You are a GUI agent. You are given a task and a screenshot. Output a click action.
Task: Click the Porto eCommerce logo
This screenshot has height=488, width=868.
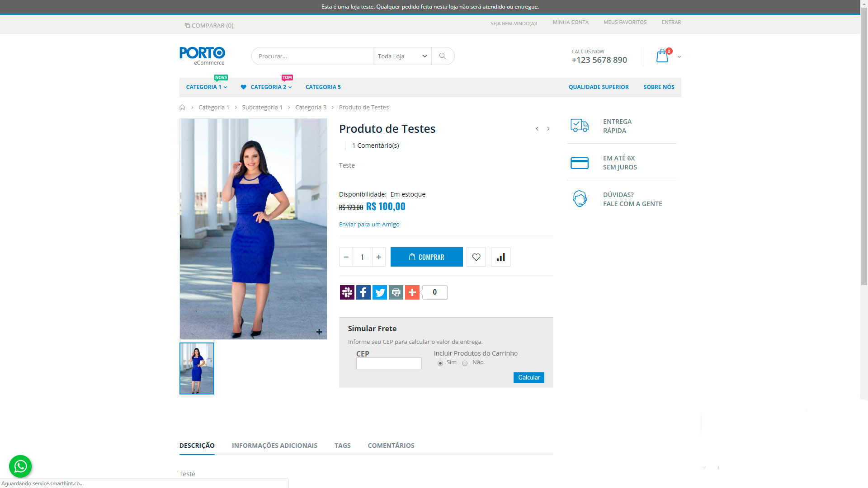tap(202, 56)
